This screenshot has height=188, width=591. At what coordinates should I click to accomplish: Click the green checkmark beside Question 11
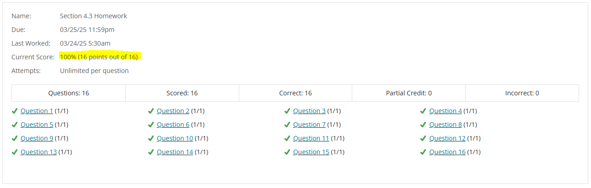click(287, 138)
